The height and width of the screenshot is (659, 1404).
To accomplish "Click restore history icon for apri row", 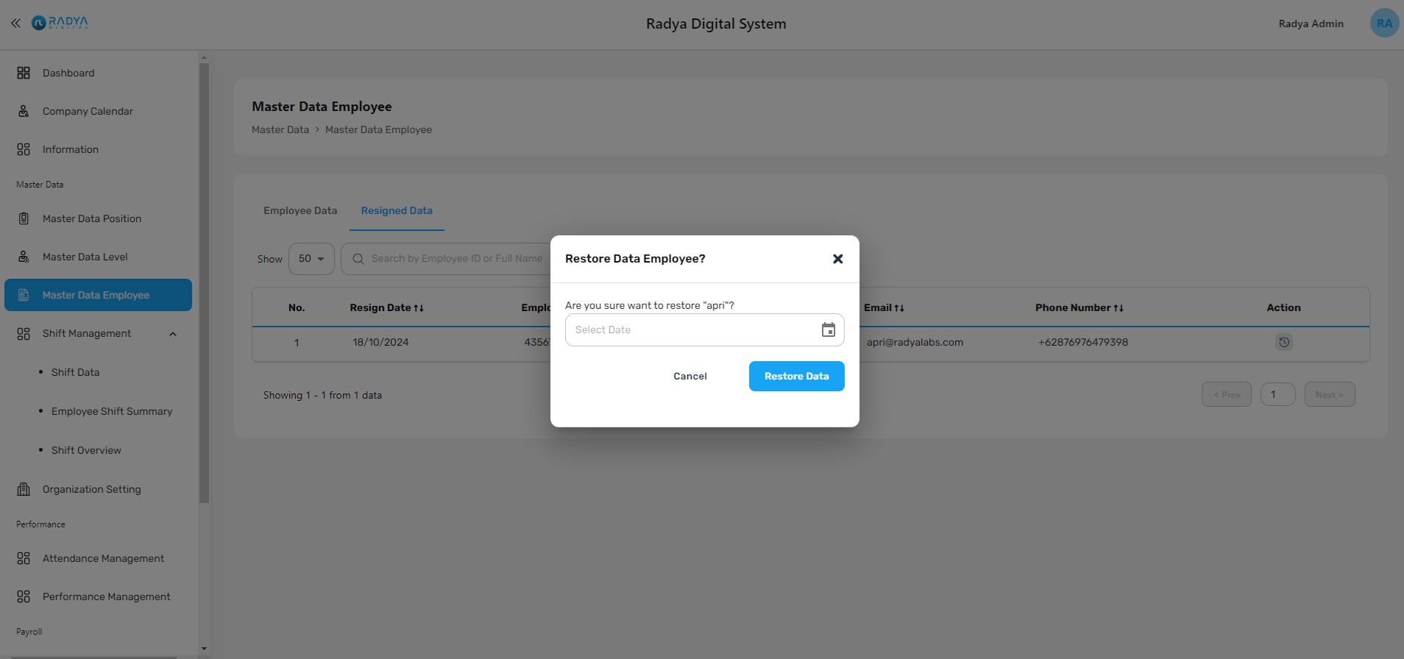I will point(1284,342).
